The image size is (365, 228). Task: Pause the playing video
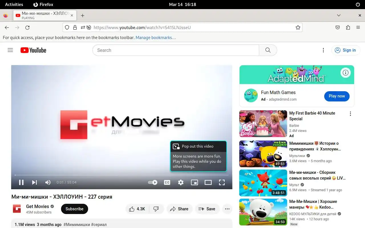(21, 182)
